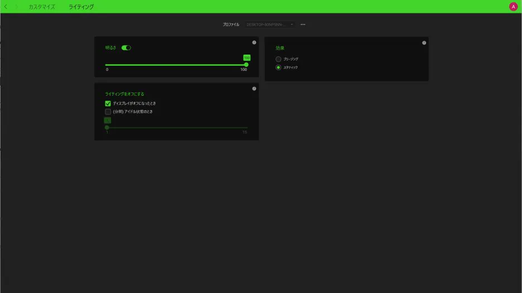Check the アイドル状態のとき option
The image size is (522, 293).
pos(108,112)
